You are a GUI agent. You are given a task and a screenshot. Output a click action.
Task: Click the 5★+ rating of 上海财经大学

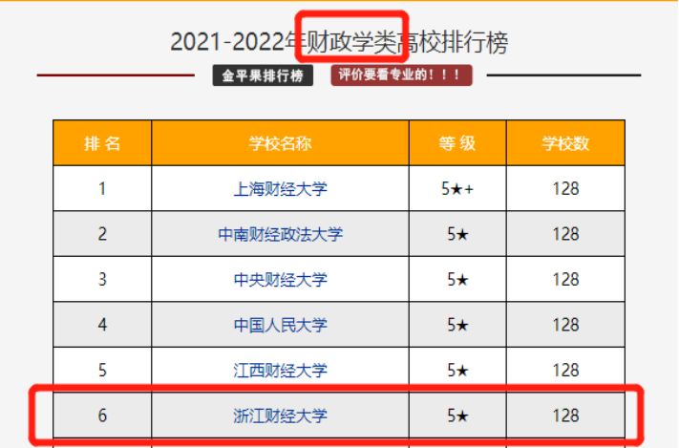457,189
